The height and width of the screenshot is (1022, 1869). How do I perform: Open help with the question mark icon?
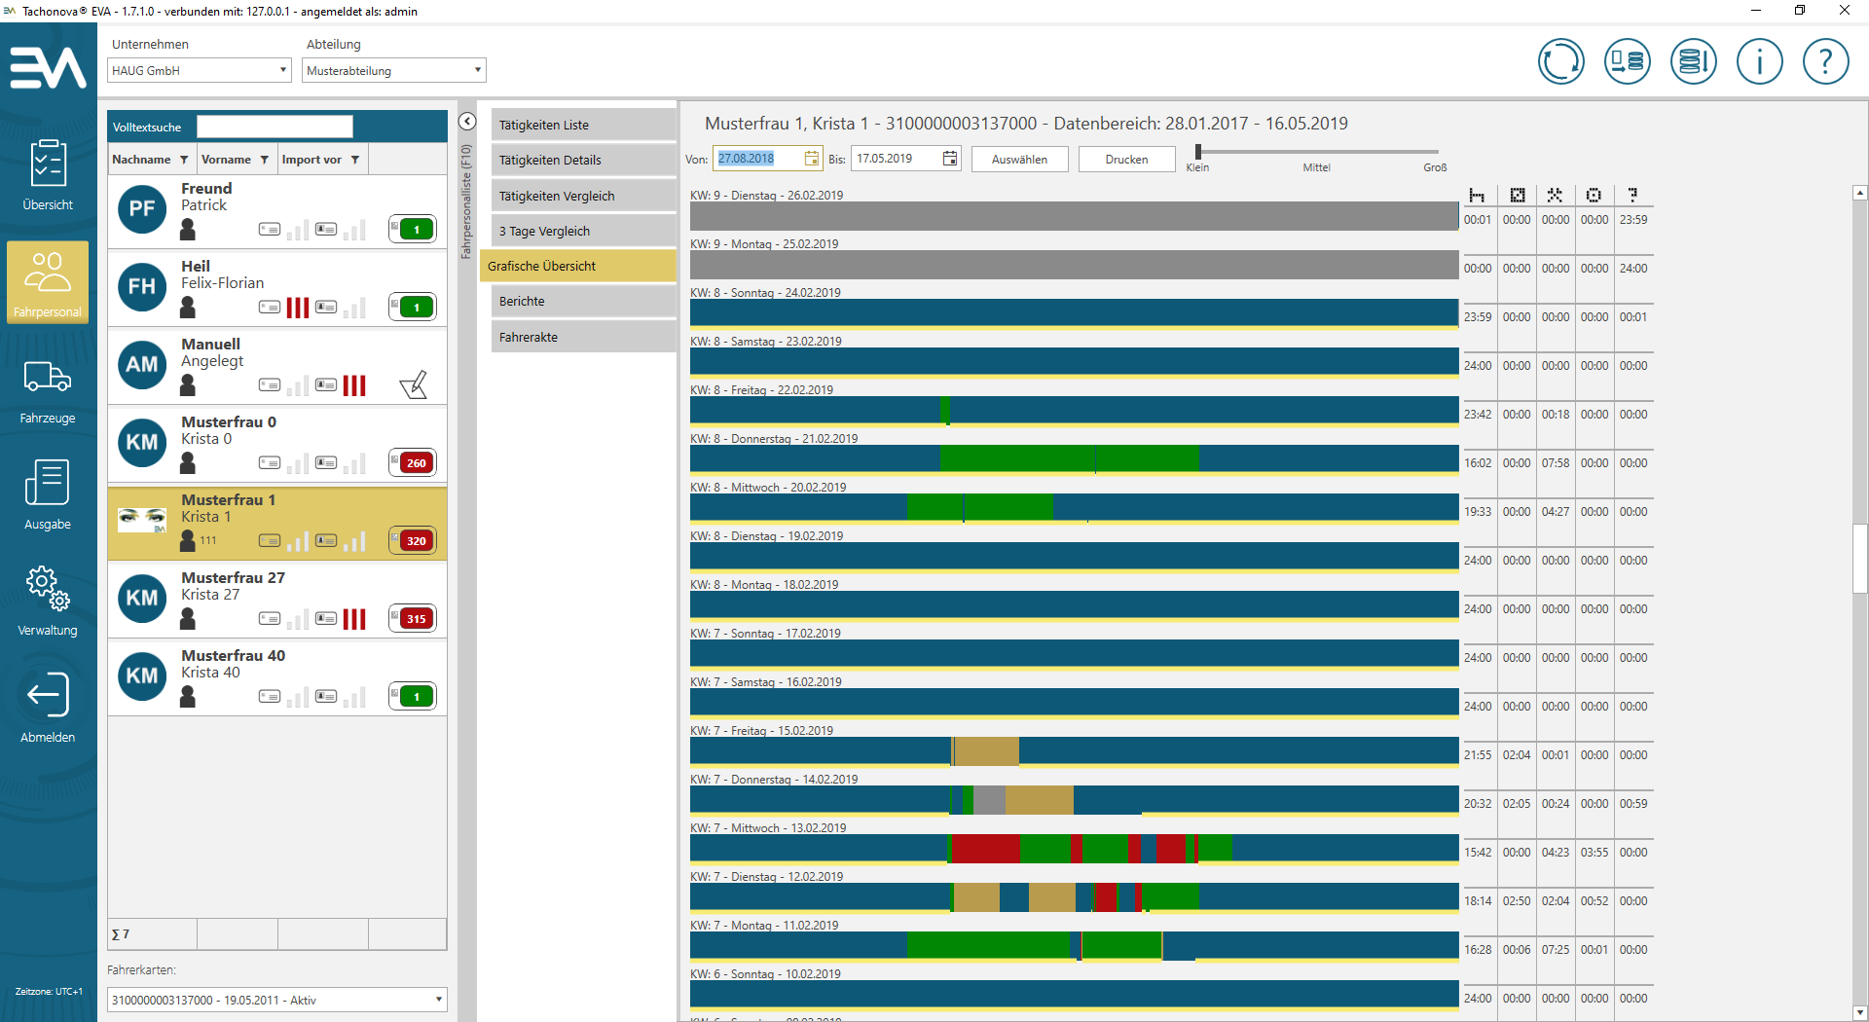1825,61
